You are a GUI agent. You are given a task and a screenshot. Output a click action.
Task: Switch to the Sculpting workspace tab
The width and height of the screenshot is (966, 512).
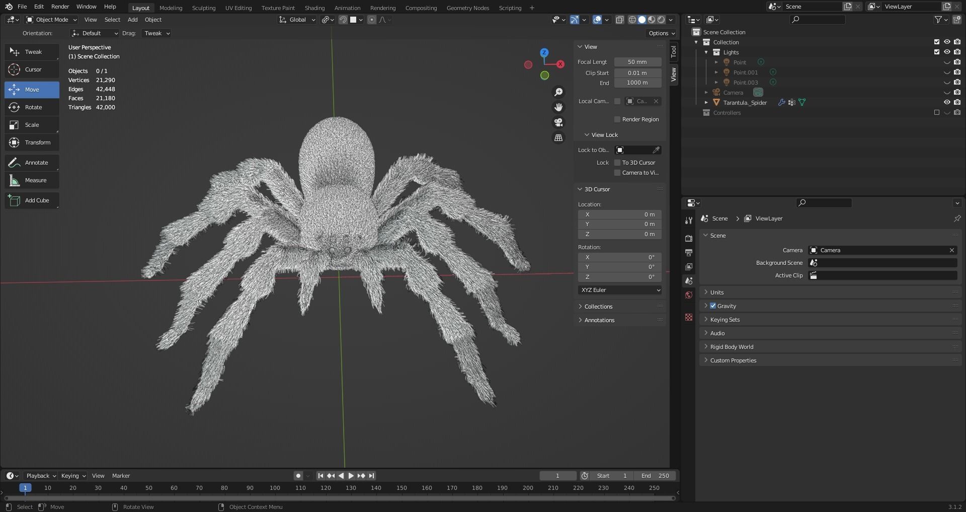[204, 8]
